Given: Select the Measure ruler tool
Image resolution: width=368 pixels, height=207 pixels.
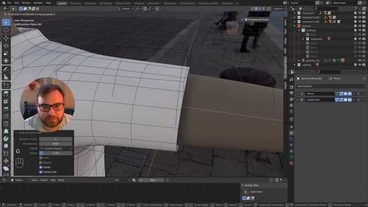Looking at the screenshot, I should pyautogui.click(x=6, y=76).
